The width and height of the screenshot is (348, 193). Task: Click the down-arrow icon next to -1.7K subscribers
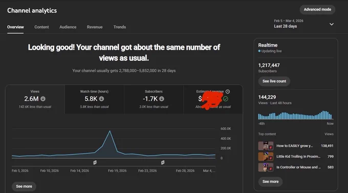pos(162,99)
